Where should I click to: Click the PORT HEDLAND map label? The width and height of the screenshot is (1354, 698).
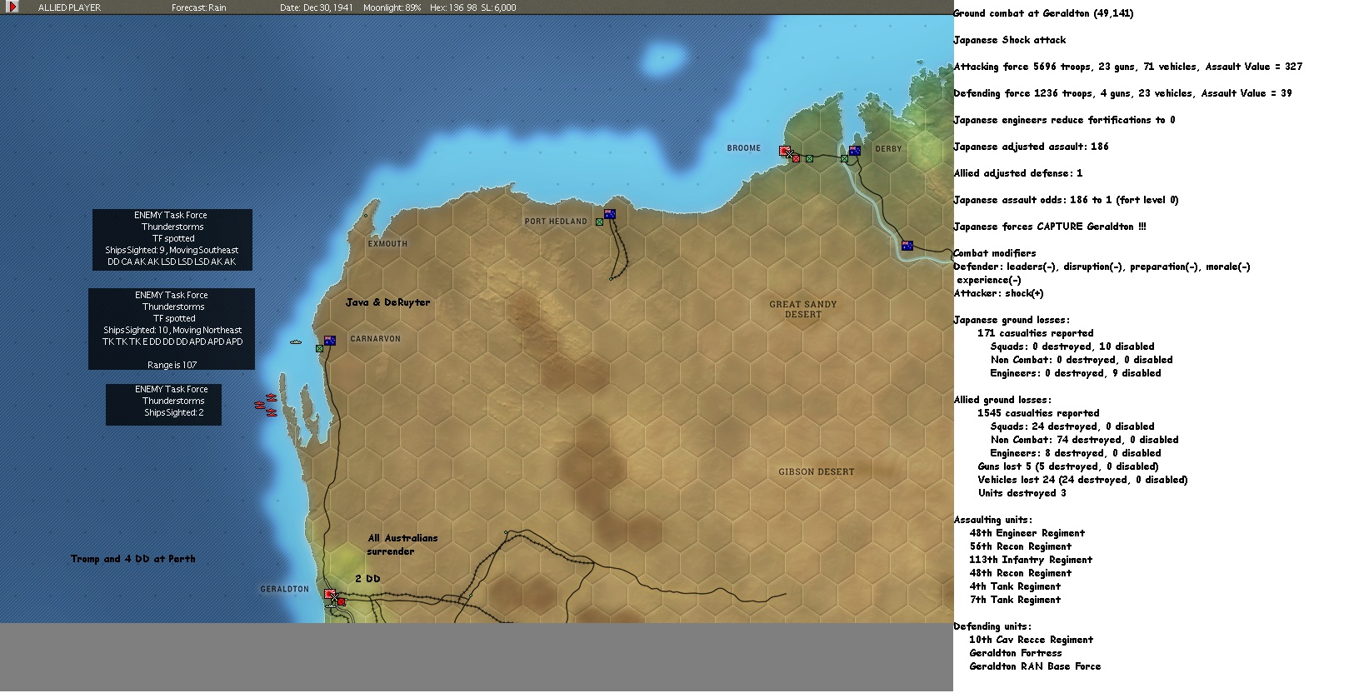556,222
